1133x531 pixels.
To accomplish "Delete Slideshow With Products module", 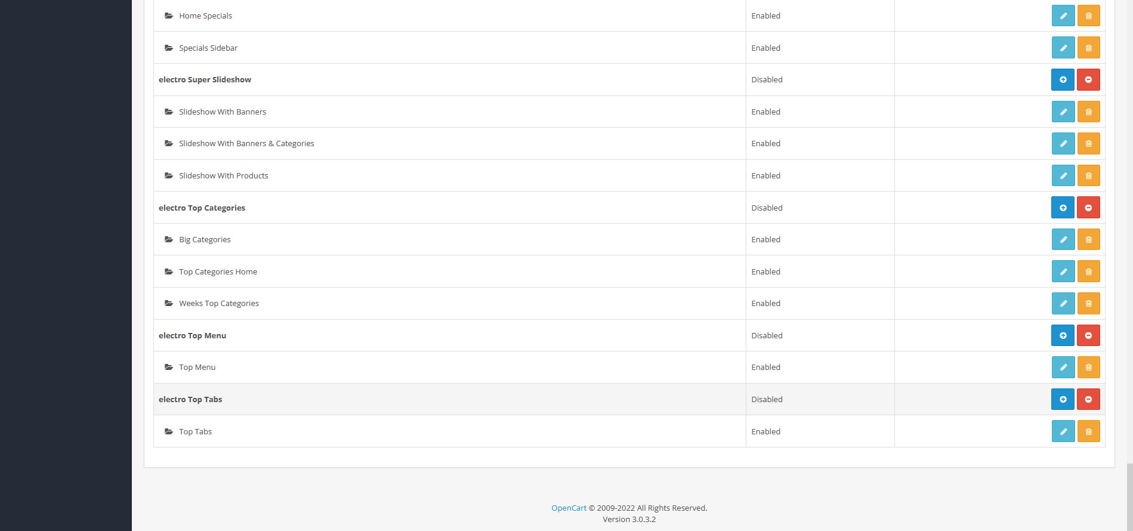I will pyautogui.click(x=1088, y=175).
